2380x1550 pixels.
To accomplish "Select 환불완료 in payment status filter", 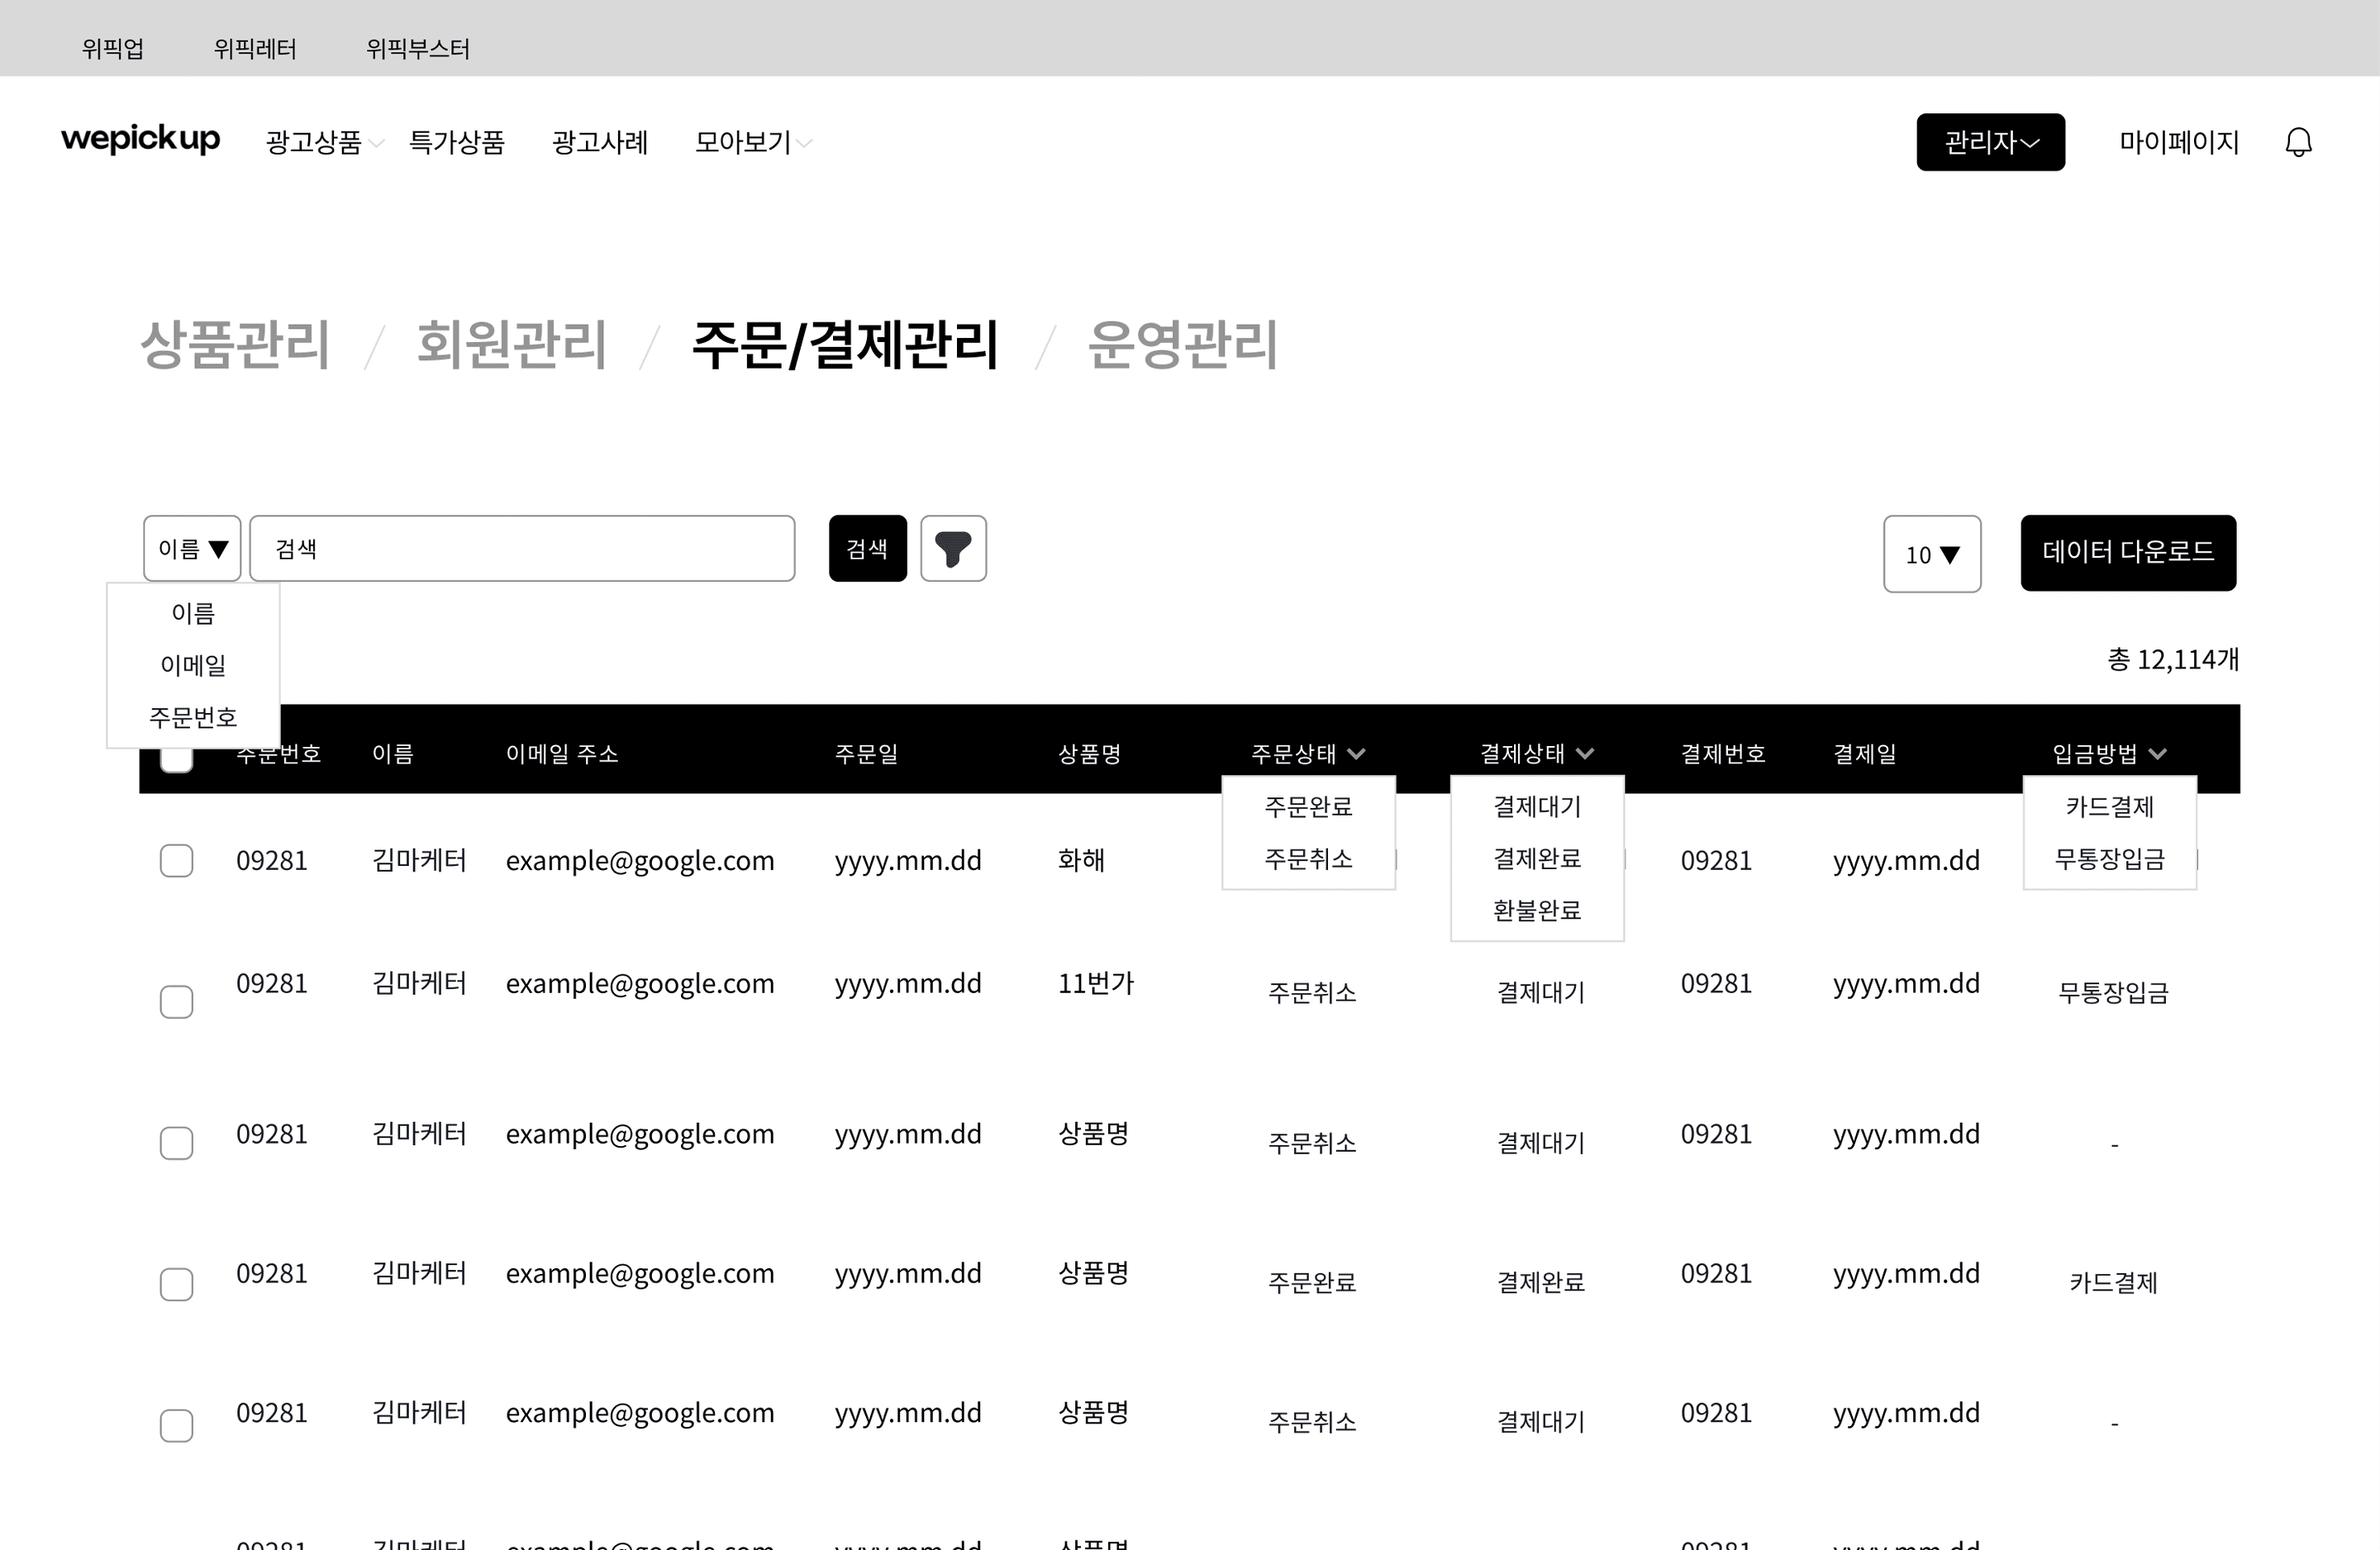I will click(x=1537, y=910).
